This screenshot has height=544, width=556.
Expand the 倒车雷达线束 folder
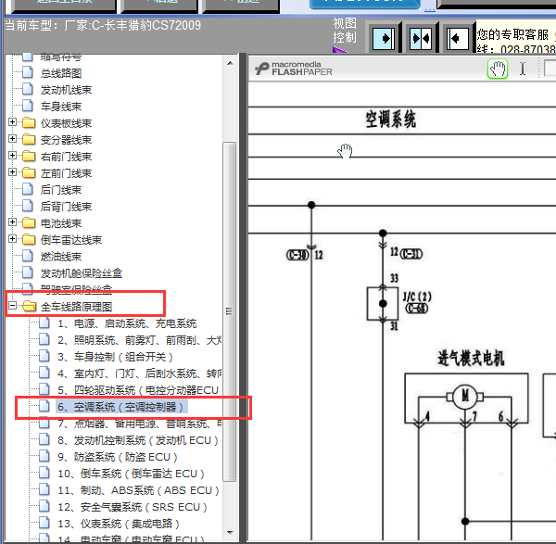(12, 239)
